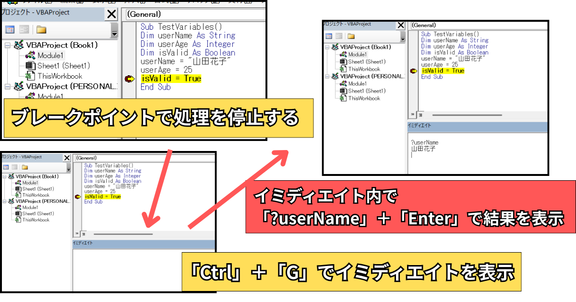Select Book1 Module1 in breakpoint-stop screenshot
The height and width of the screenshot is (302, 576).
pyautogui.click(x=50, y=56)
